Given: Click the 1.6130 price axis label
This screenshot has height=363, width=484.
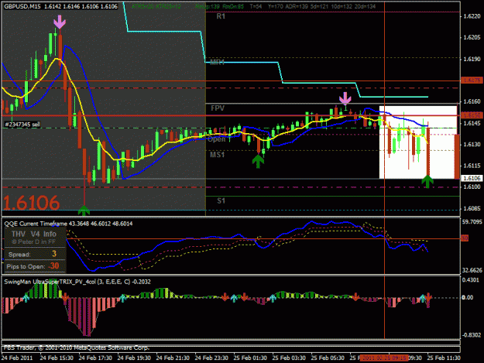Looking at the screenshot, I should (472, 144).
